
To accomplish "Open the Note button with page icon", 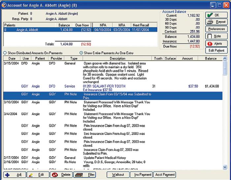I will (216, 36).
